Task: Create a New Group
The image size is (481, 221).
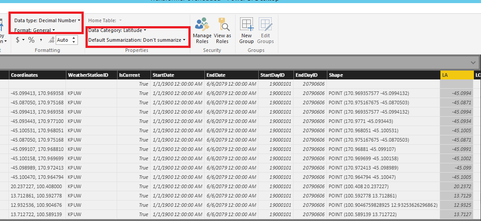Action: click(x=246, y=31)
